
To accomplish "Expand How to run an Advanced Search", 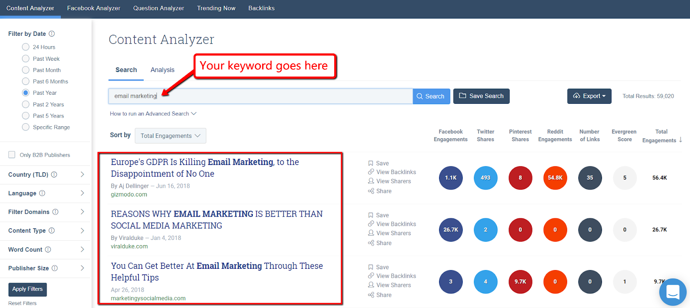I will (x=153, y=114).
